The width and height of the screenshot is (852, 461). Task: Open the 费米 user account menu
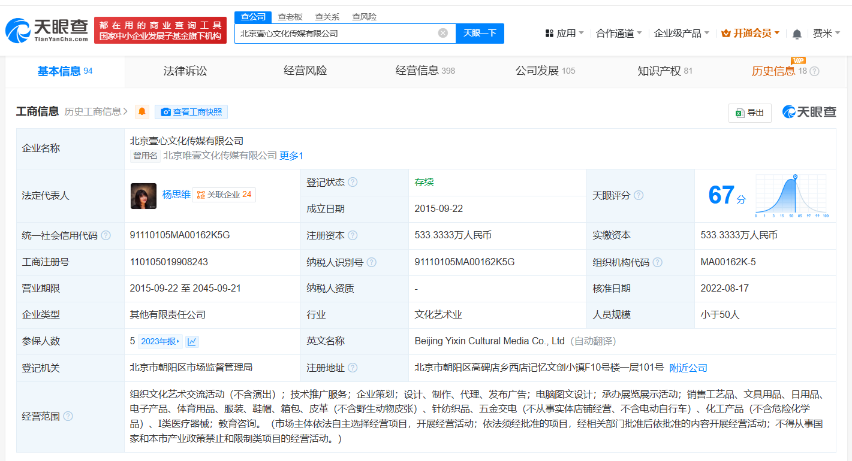[x=826, y=33]
